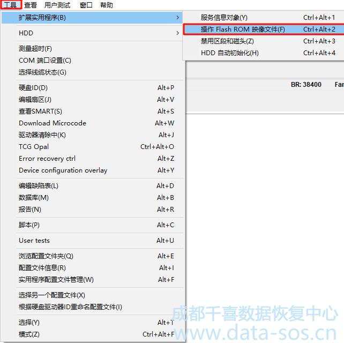Choose 根据硬盘驱动器ID重命名配置文件(I)
344x343 pixels.
pyautogui.click(x=70, y=307)
